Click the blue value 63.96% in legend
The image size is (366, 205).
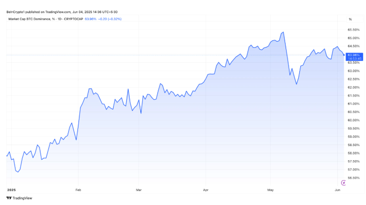pyautogui.click(x=90, y=19)
